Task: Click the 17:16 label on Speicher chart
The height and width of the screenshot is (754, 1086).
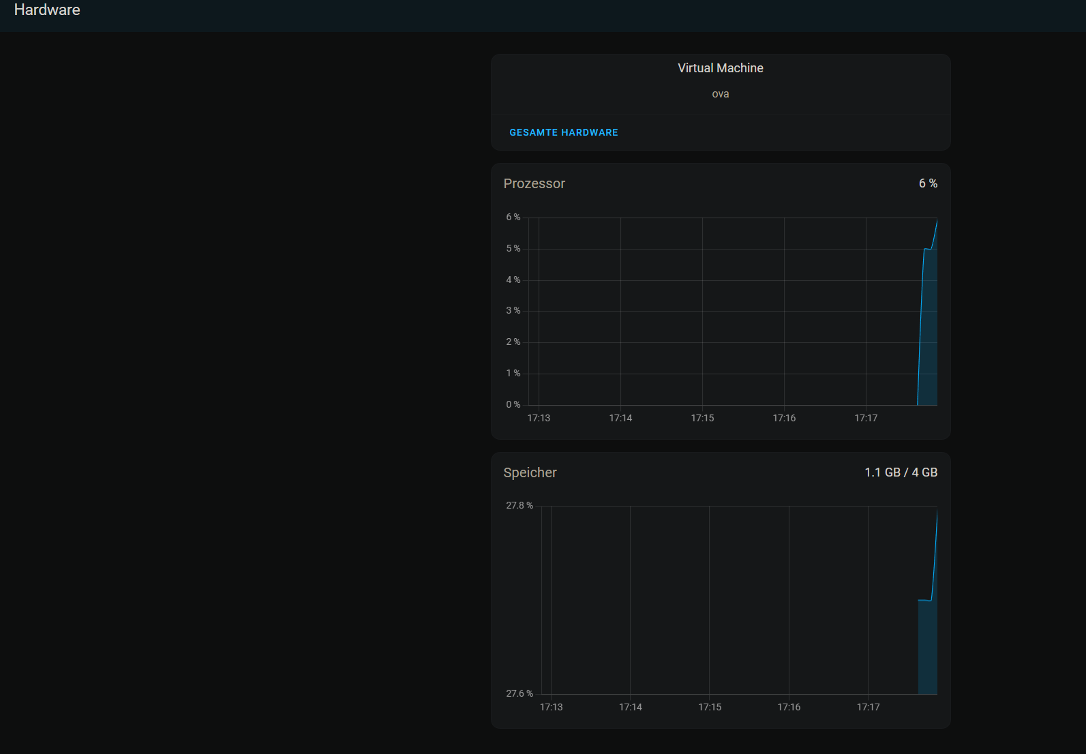Action: pyautogui.click(x=789, y=707)
